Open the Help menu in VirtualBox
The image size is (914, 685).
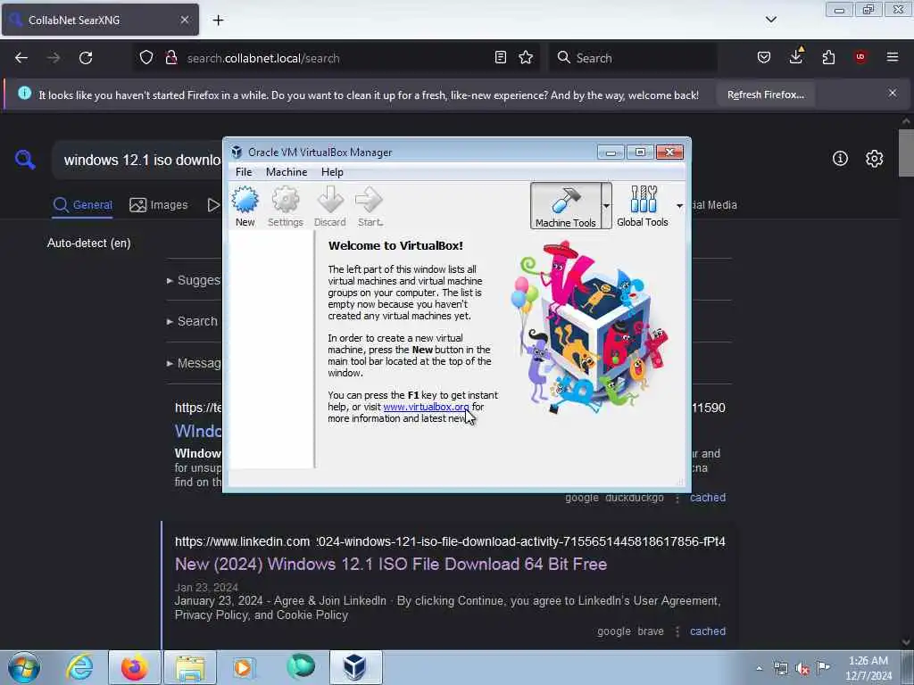point(332,172)
